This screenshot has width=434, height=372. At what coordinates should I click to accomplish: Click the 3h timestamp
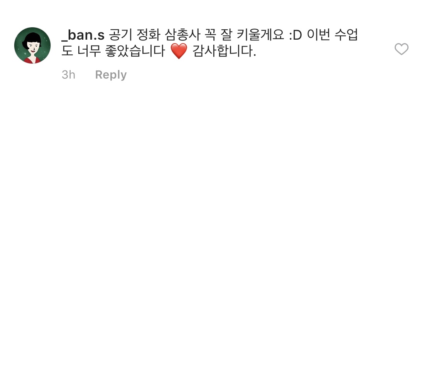point(68,75)
